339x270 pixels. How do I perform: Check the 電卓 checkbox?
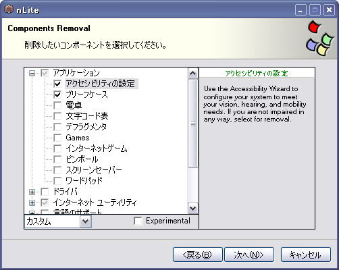point(57,105)
